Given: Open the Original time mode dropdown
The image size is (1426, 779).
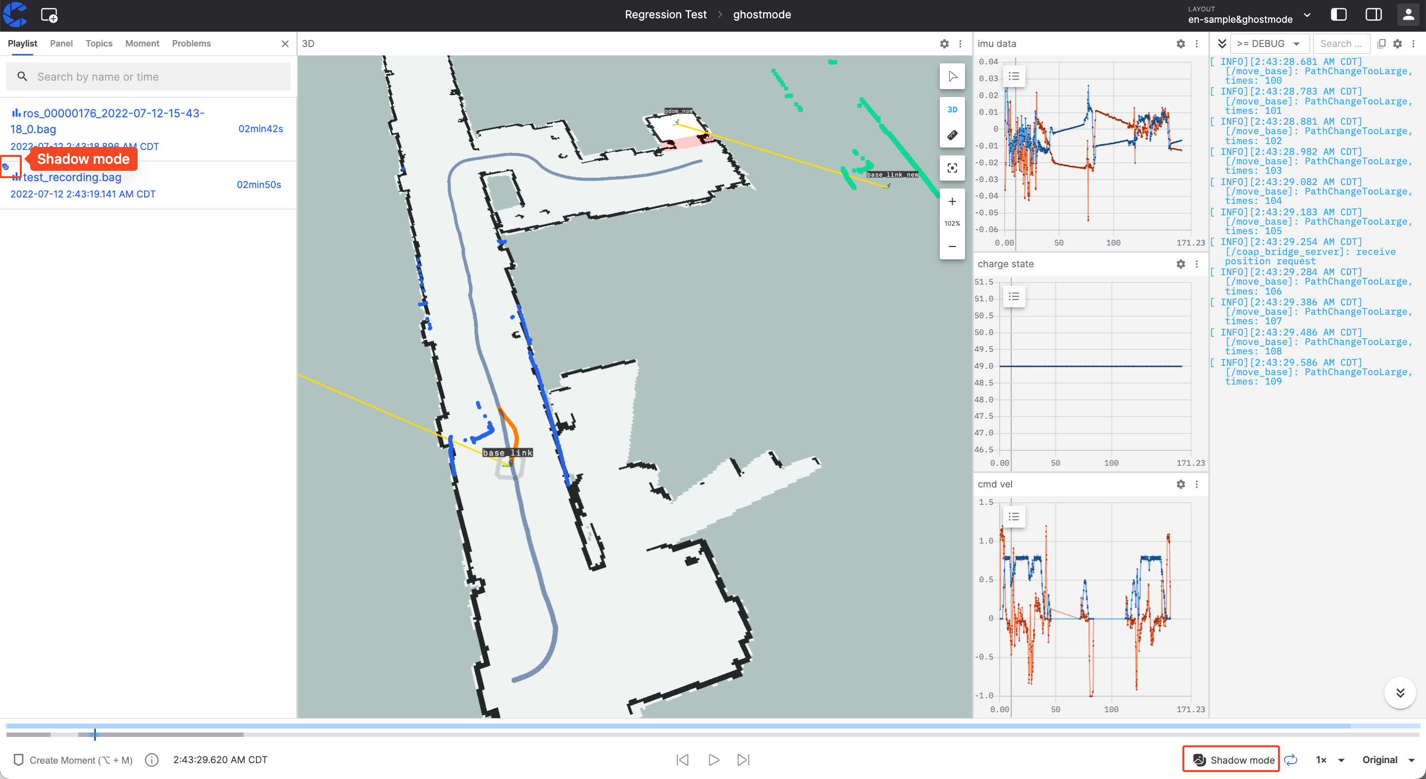Looking at the screenshot, I should (1388, 760).
